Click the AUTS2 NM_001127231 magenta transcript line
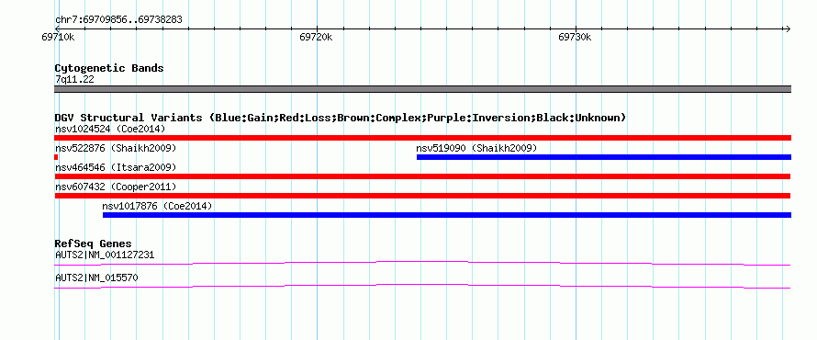Screen dimensions: 817x340 point(422,263)
